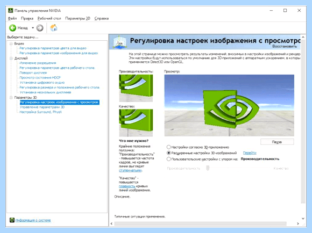Open the Рабочий стол menu
The width and height of the screenshot is (312, 233).
click(x=49, y=18)
